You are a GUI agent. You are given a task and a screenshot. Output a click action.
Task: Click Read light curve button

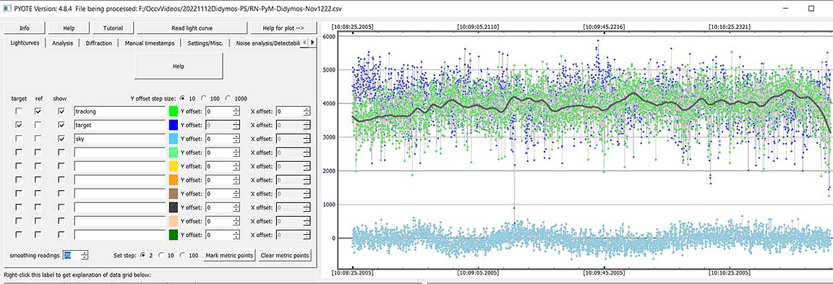point(192,28)
